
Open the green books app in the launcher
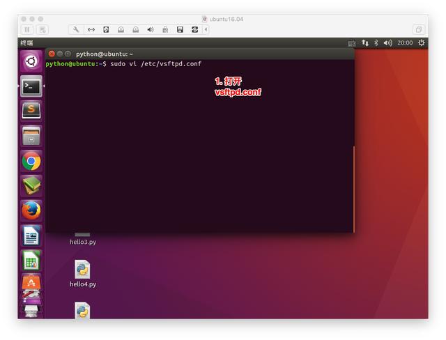31,185
